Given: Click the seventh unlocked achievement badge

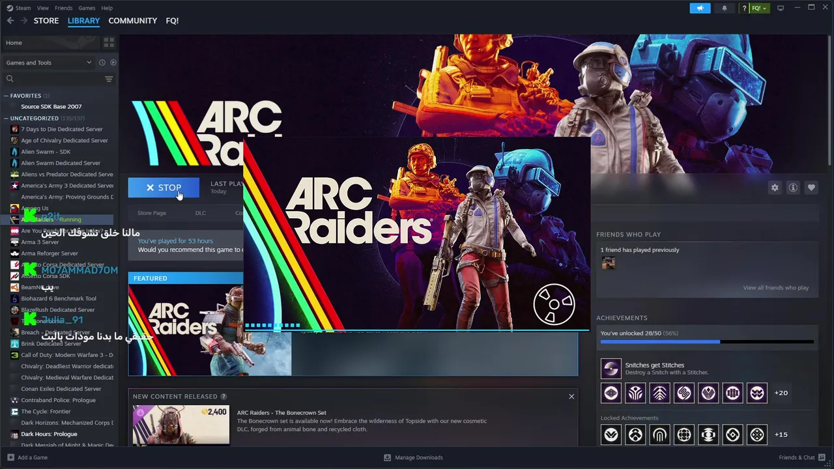Looking at the screenshot, I should (757, 393).
